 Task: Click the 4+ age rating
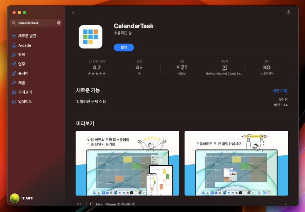click(139, 67)
